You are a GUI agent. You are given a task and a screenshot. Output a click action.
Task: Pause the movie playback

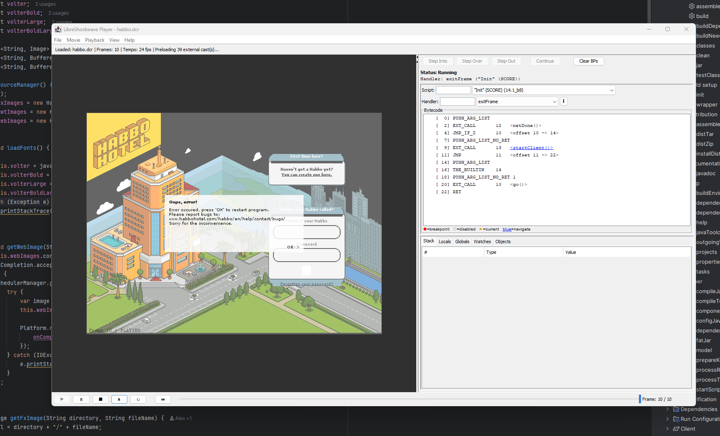pos(81,399)
